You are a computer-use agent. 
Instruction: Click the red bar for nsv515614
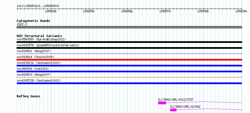(129, 60)
